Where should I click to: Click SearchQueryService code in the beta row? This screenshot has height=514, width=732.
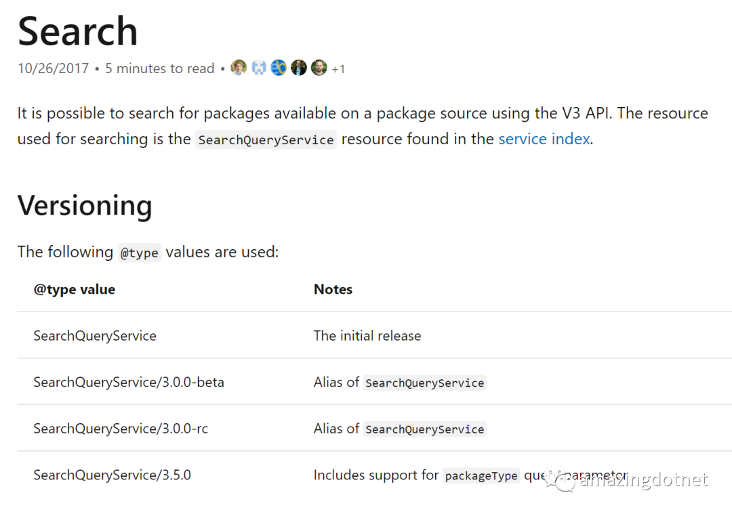pos(425,383)
